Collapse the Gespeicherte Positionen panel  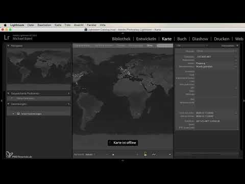pos(8,94)
